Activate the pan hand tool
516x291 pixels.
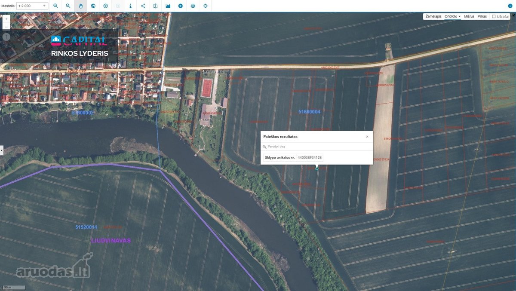[x=80, y=6]
